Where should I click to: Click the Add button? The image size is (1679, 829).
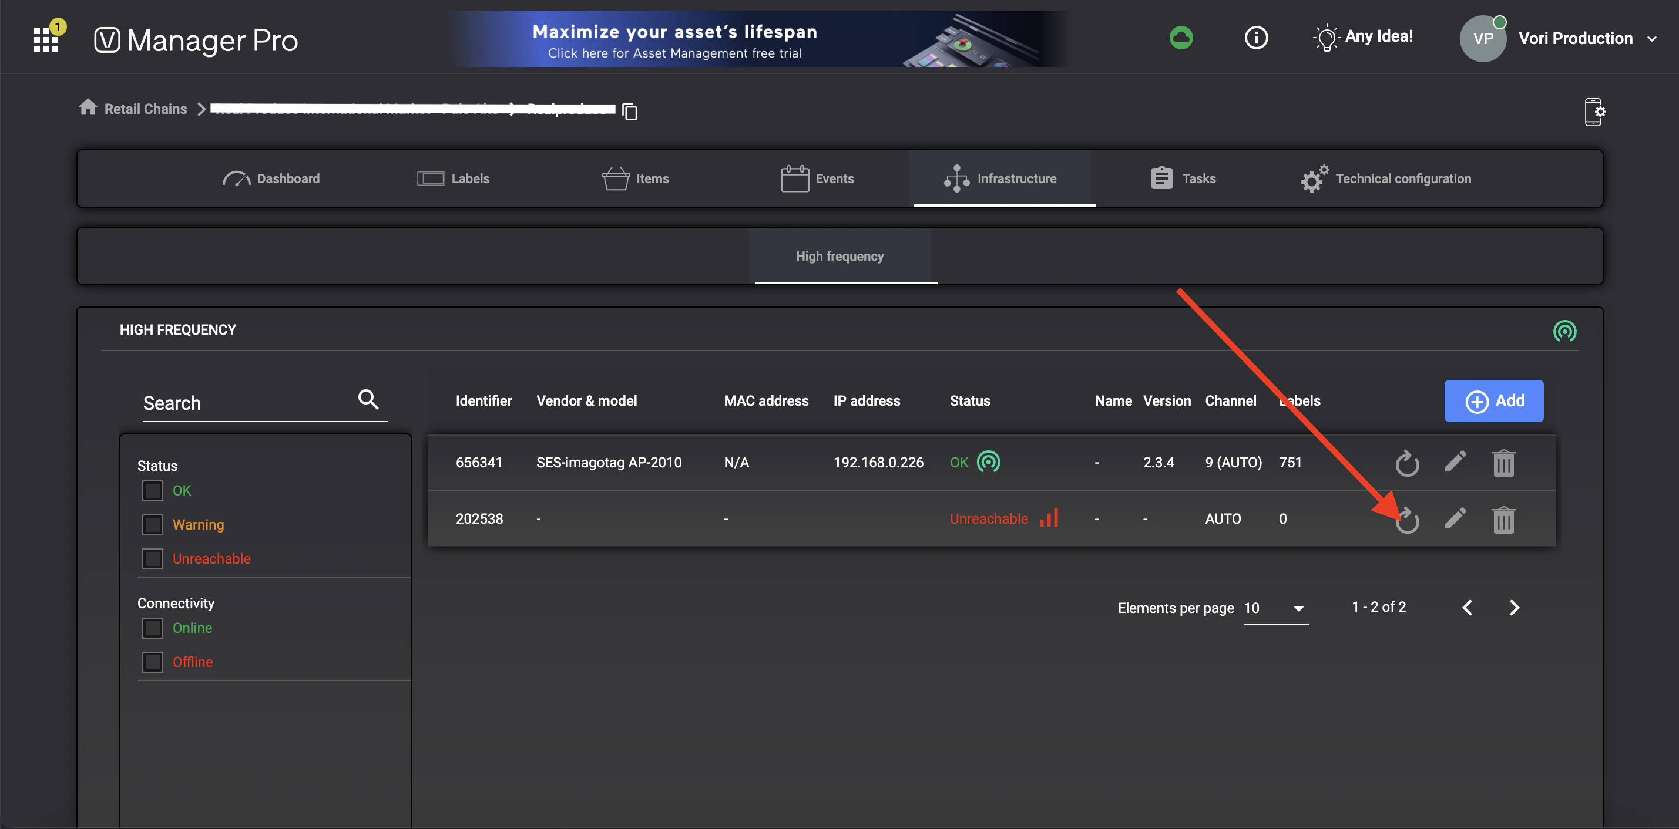1493,400
